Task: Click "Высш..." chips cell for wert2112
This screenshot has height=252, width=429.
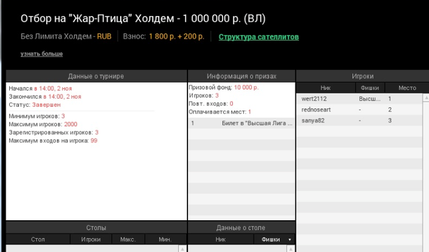Action: tap(370, 99)
